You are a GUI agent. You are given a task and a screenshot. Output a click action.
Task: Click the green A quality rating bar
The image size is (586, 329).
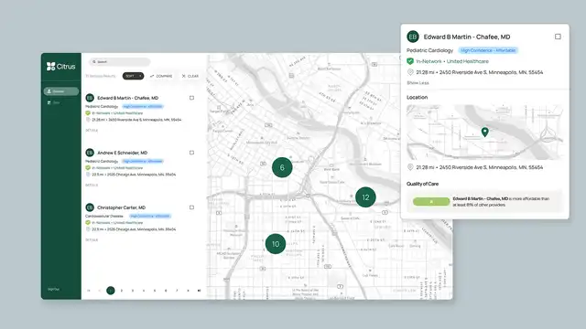coord(431,202)
